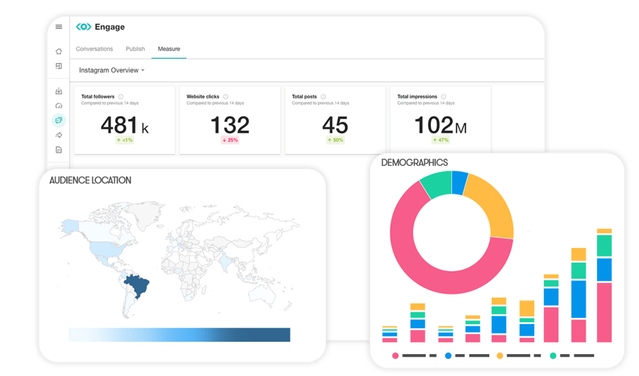Click the share arrow sidebar icon
Viewport: 639px width, 376px height.
59,135
